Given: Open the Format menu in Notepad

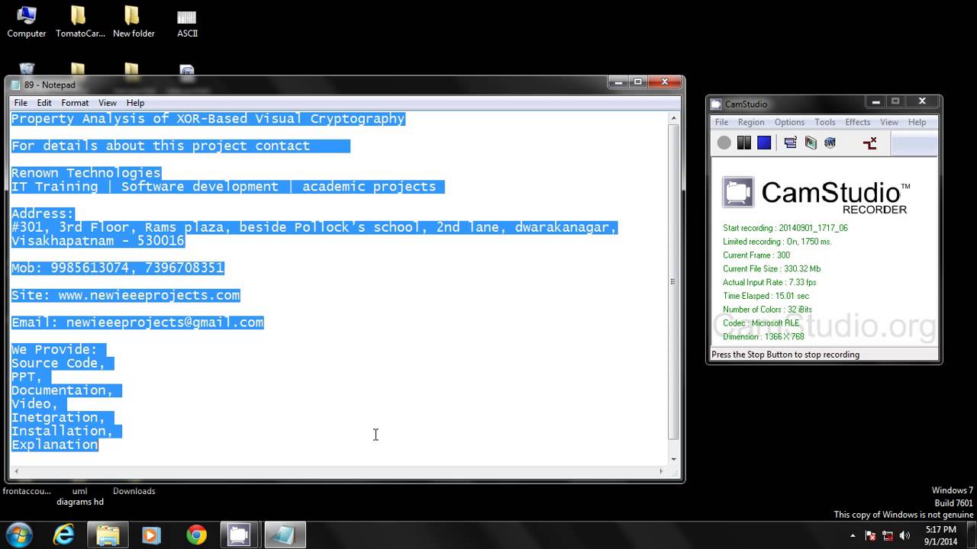Looking at the screenshot, I should click(75, 103).
